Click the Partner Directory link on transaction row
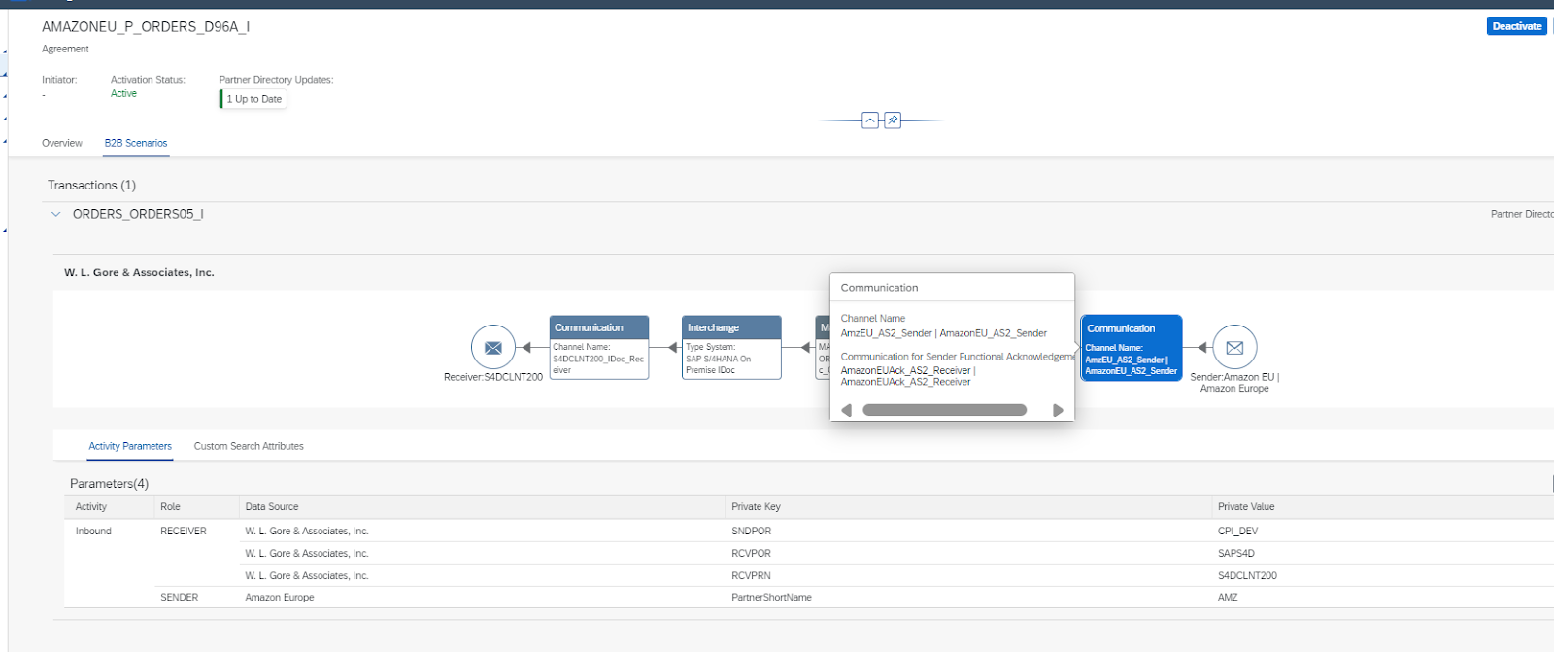The width and height of the screenshot is (1554, 652). [1522, 214]
